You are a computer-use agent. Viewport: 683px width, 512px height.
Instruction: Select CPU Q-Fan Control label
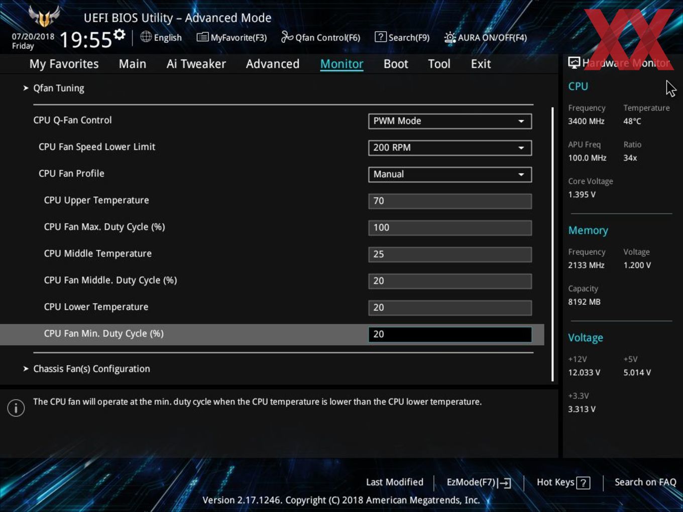72,120
